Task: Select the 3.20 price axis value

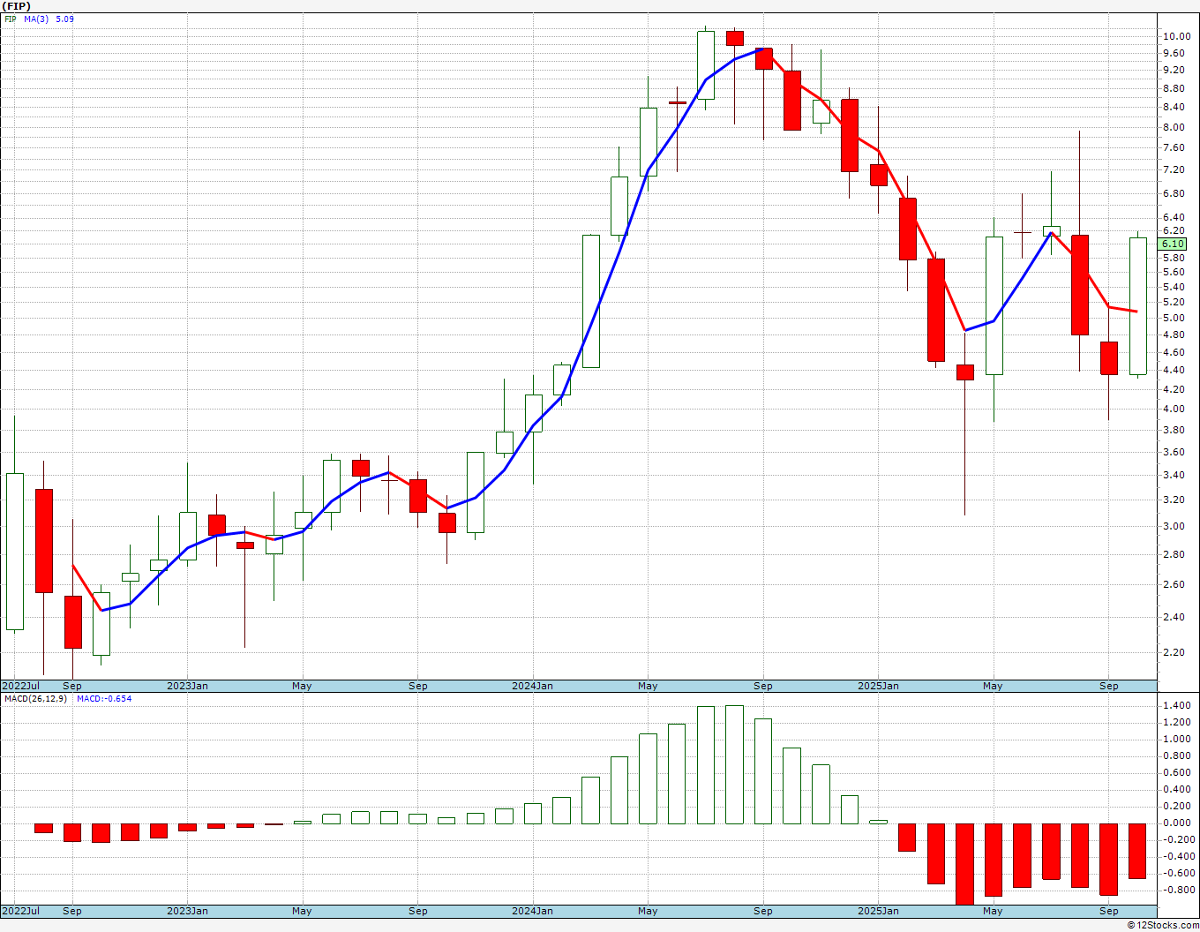Action: (x=1174, y=500)
